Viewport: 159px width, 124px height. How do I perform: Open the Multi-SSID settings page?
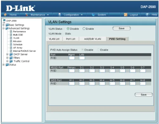[18, 35]
